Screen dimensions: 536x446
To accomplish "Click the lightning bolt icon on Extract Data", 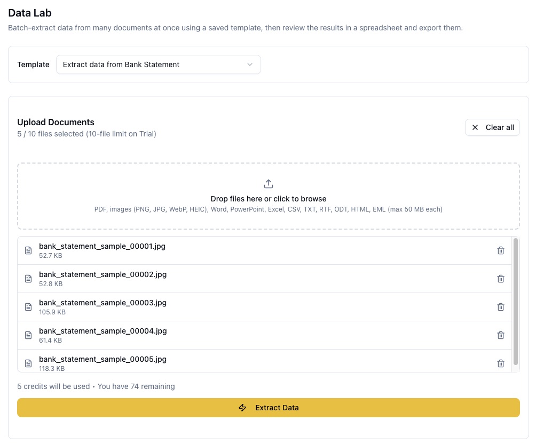I will point(242,408).
